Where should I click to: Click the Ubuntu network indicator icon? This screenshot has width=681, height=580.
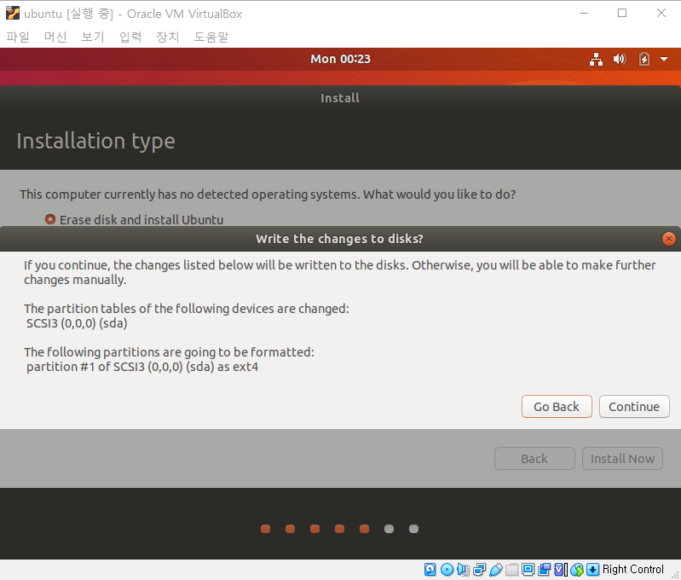(x=596, y=59)
